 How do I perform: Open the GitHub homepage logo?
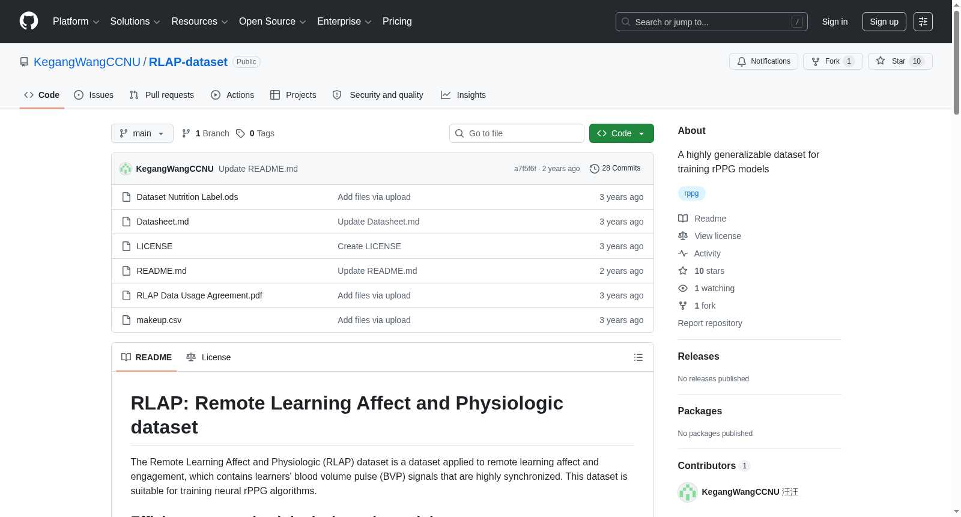(29, 22)
